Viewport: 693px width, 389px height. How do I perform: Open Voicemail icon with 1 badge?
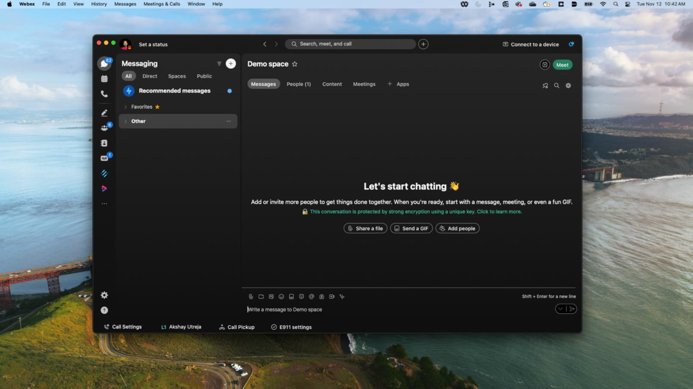coord(104,158)
